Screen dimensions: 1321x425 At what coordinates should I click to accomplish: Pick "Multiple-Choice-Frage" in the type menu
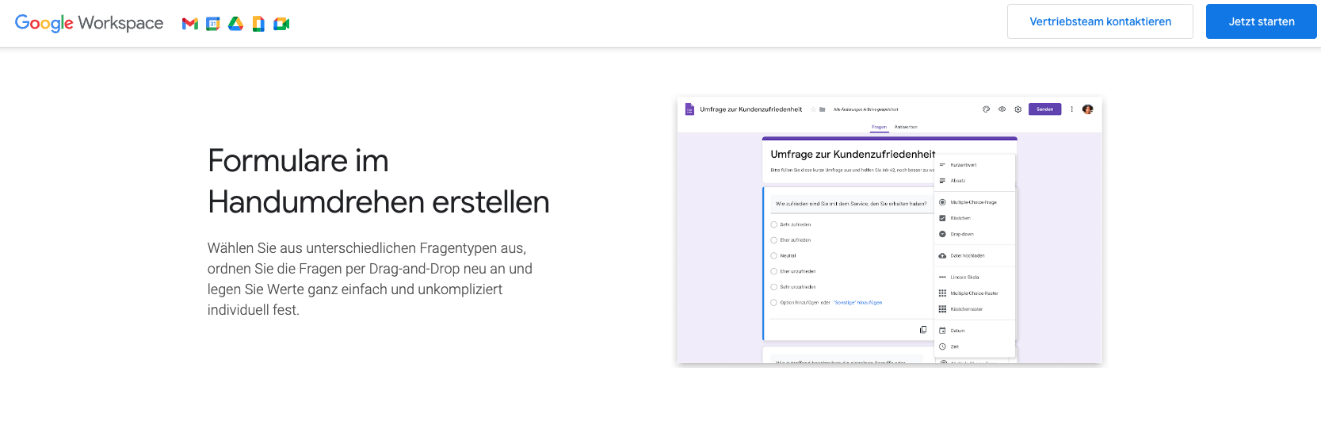tap(973, 202)
